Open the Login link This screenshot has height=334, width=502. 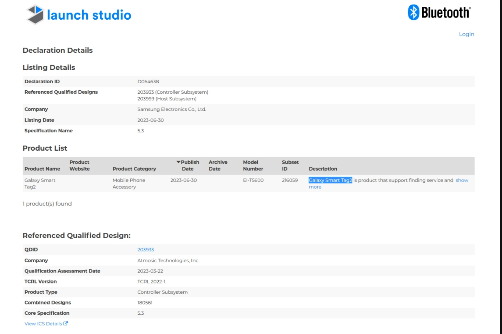tap(466, 34)
